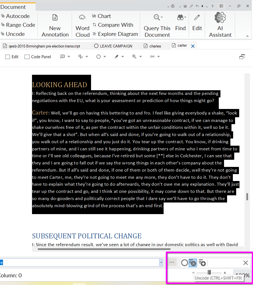Enable the Edit checkbox

pos(8,57)
